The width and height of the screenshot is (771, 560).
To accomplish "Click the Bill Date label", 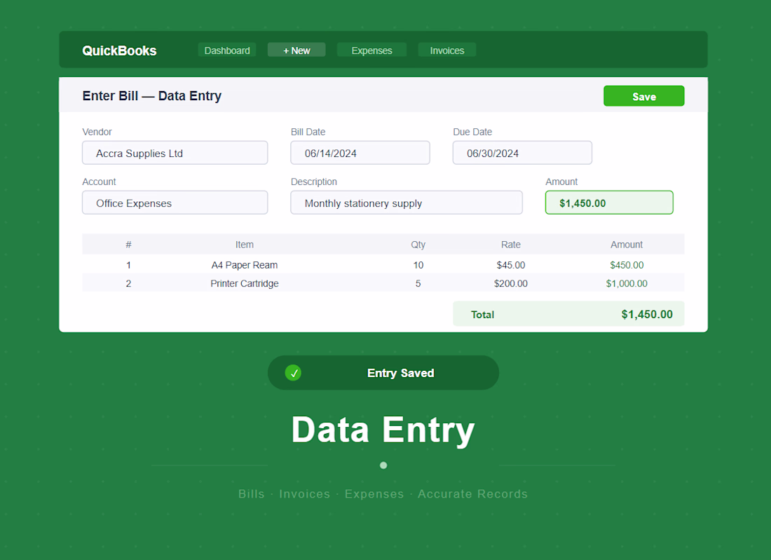I will (x=308, y=132).
